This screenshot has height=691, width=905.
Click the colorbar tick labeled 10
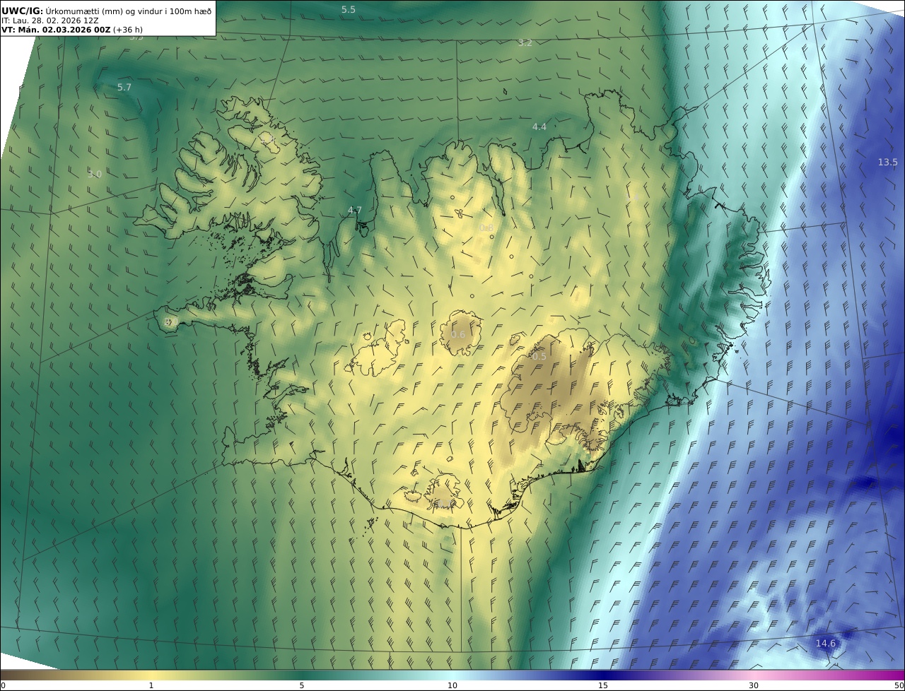point(452,685)
